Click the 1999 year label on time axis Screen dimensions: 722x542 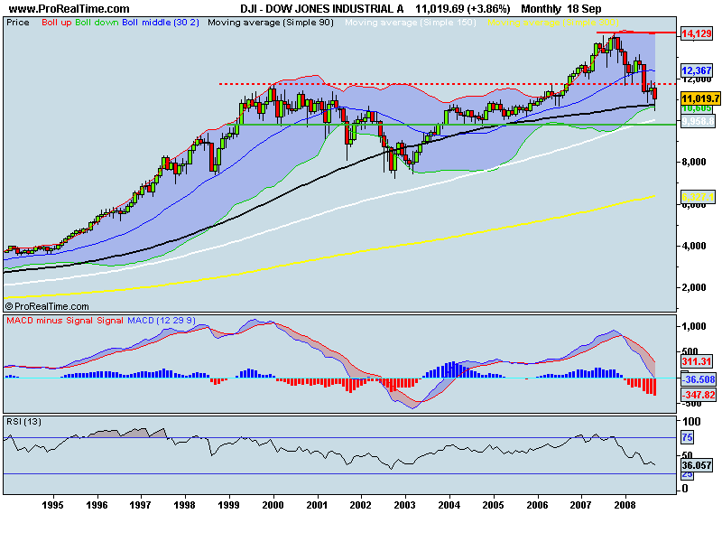pos(228,505)
